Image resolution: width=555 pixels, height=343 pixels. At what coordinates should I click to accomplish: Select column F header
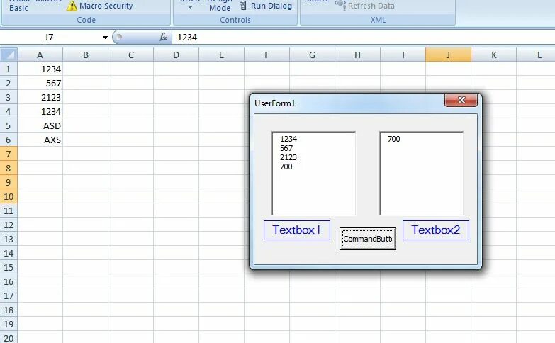tap(267, 55)
